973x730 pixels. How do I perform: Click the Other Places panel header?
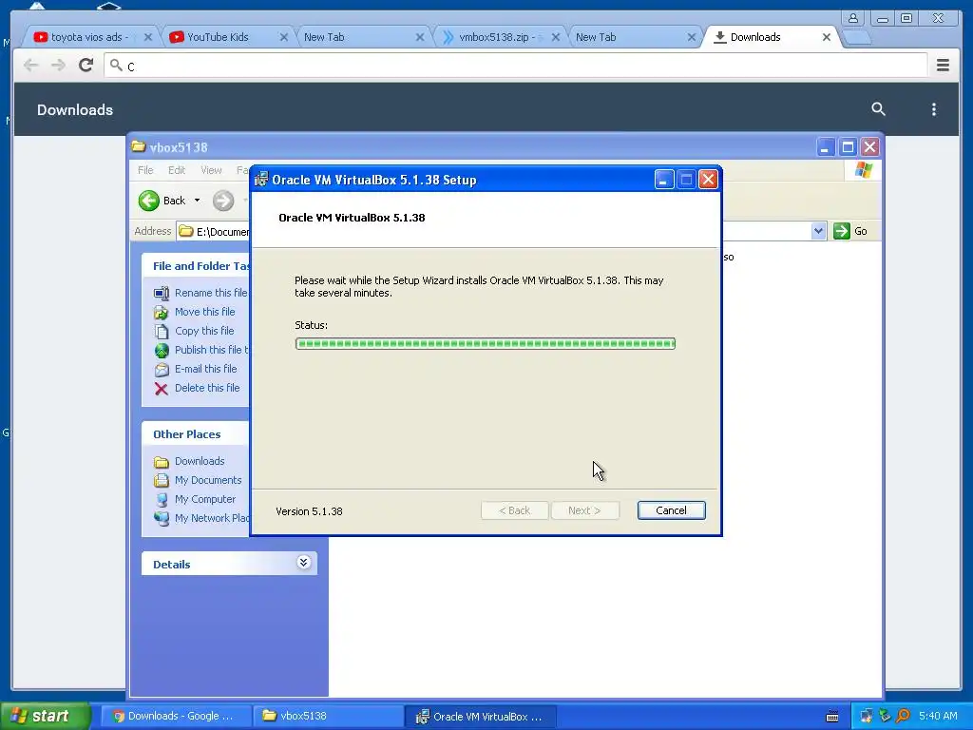coord(196,433)
